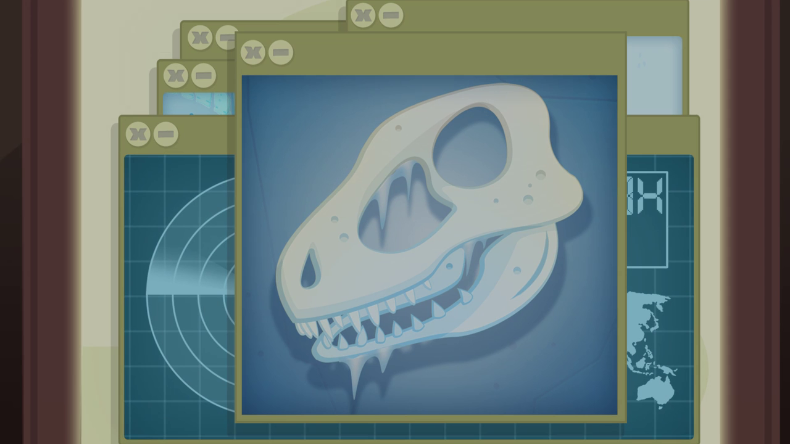Minimize the skull viewer window
This screenshot has width=790, height=444.
[x=281, y=52]
